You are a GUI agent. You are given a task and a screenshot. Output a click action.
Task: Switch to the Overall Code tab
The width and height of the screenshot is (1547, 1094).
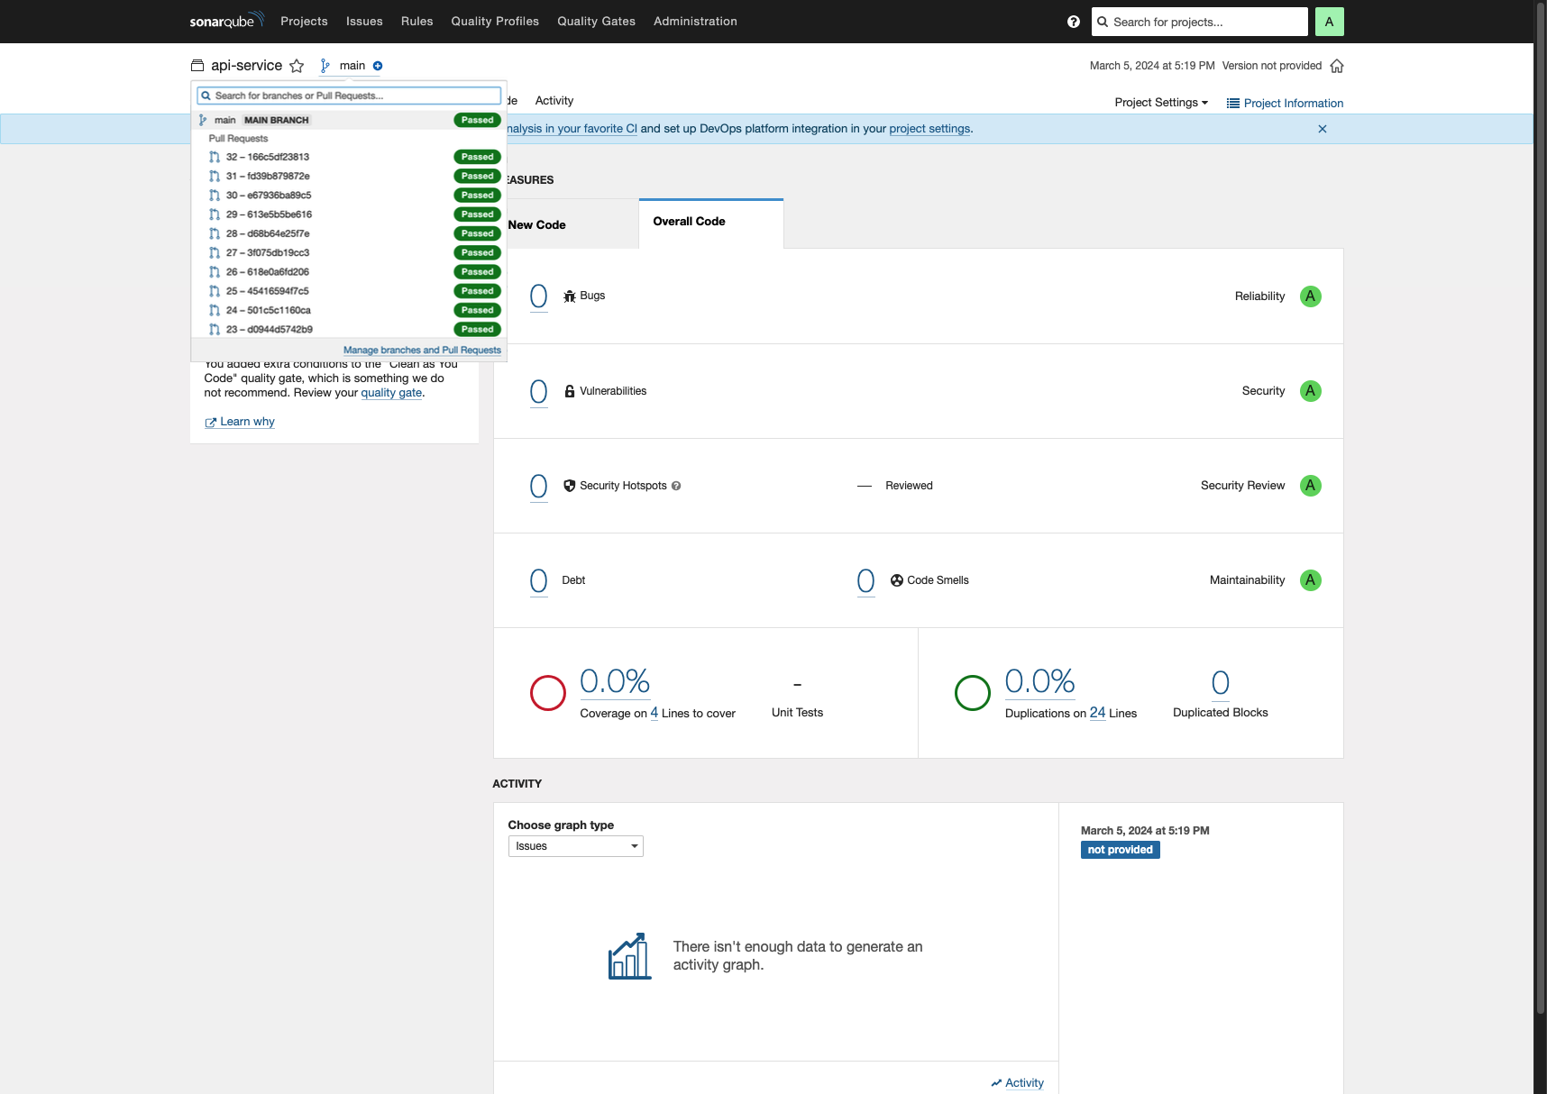coord(688,221)
